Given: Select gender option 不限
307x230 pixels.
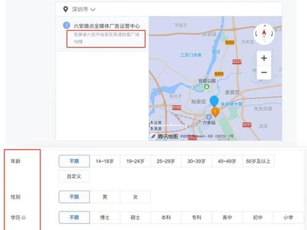Looking at the screenshot, I should tap(74, 197).
